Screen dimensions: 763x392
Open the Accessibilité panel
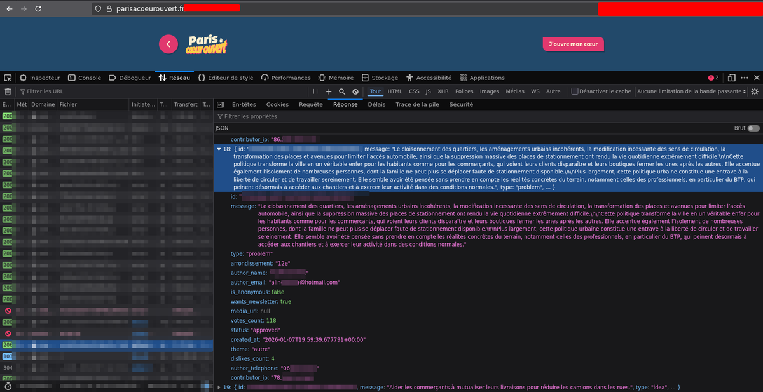coord(429,78)
